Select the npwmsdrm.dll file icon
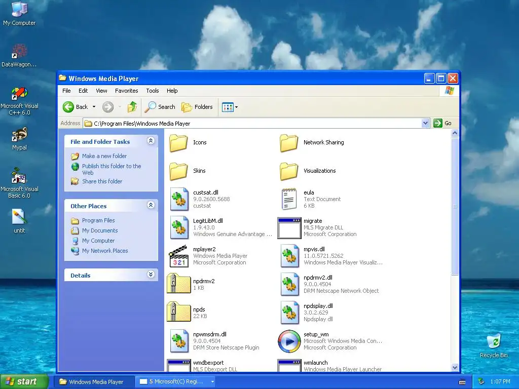The height and width of the screenshot is (389, 519). 179,341
